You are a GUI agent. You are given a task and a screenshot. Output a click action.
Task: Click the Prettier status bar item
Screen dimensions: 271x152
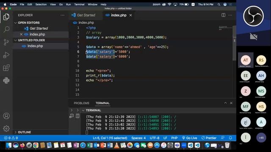click(x=209, y=138)
